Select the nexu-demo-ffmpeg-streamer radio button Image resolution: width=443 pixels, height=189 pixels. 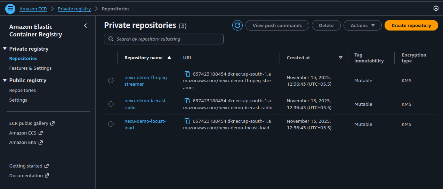pos(111,80)
